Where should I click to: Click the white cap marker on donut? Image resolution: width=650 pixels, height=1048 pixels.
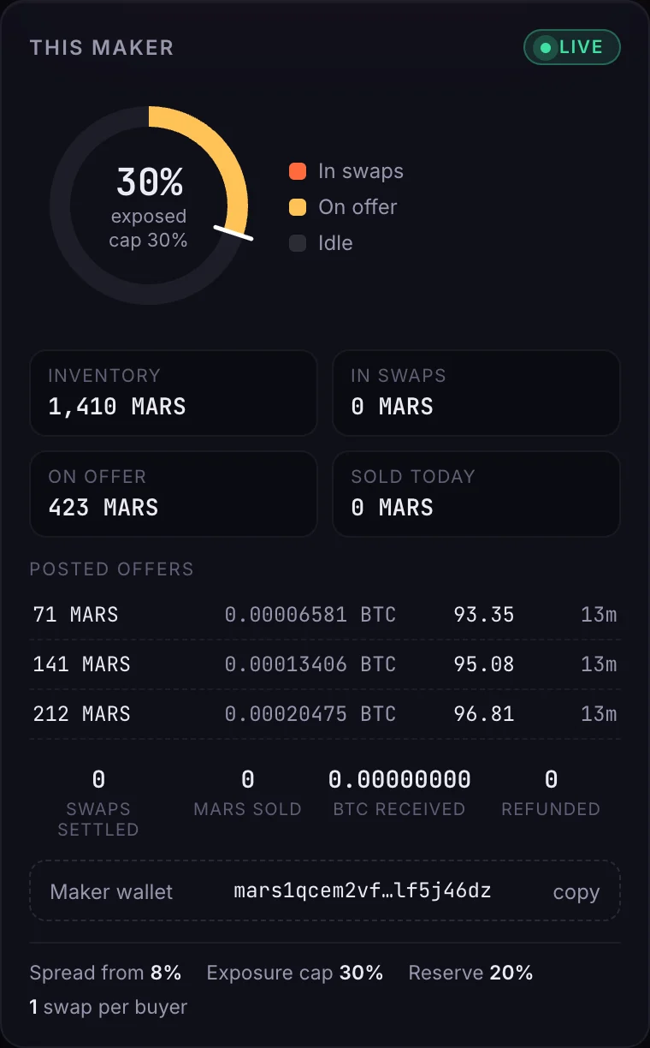click(233, 233)
